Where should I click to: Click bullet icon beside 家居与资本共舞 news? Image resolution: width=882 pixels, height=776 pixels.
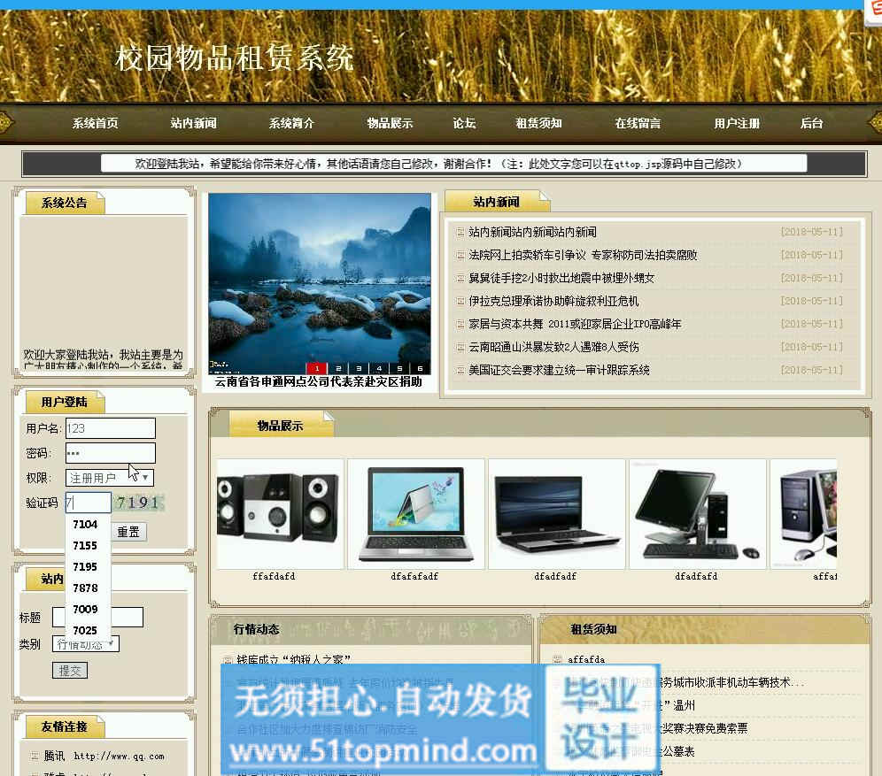pos(460,324)
